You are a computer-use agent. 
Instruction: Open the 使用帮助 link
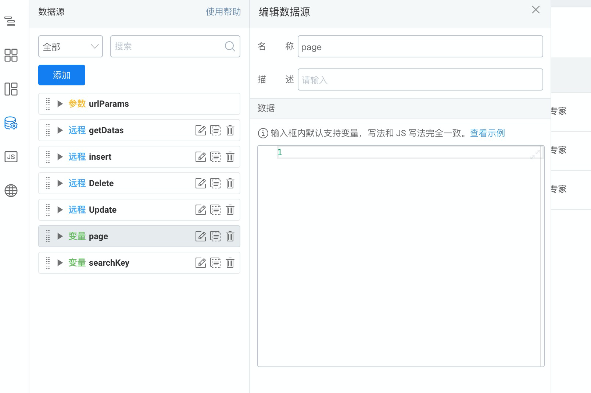click(223, 12)
